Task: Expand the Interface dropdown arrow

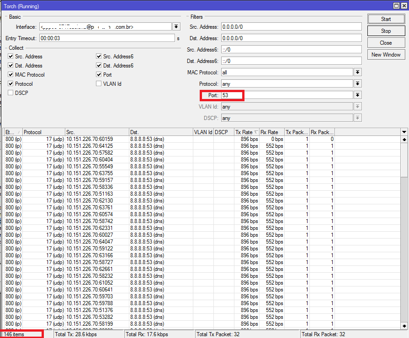Action: [176, 27]
